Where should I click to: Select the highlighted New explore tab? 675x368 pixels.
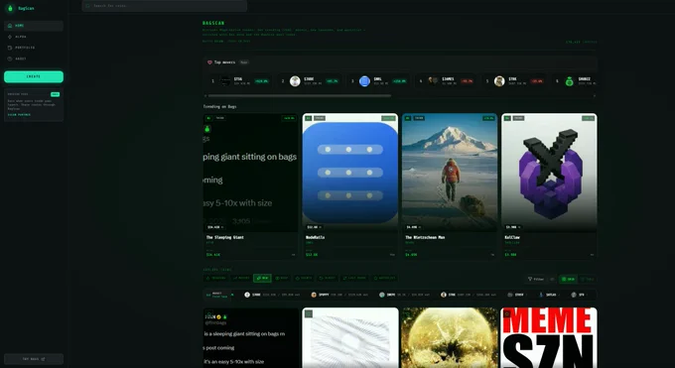click(262, 279)
